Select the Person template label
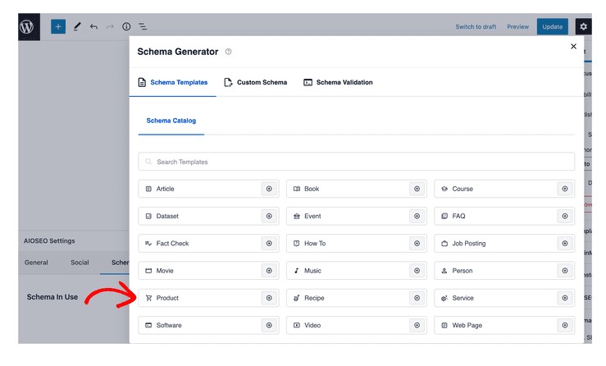The width and height of the screenshot is (606, 366). [462, 271]
